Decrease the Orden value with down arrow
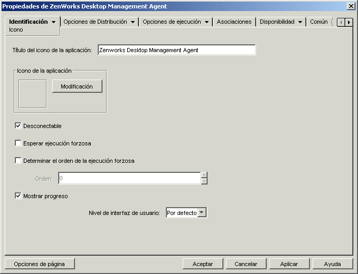 pos(204,181)
